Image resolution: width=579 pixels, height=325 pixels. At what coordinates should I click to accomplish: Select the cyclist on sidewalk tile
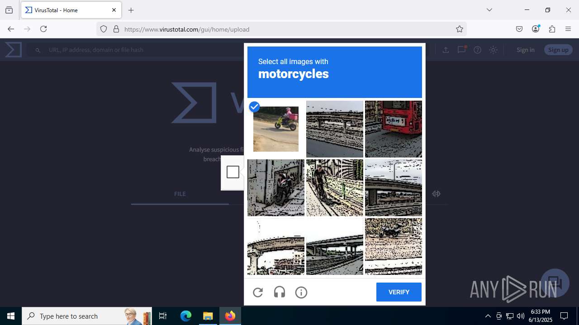[335, 188]
